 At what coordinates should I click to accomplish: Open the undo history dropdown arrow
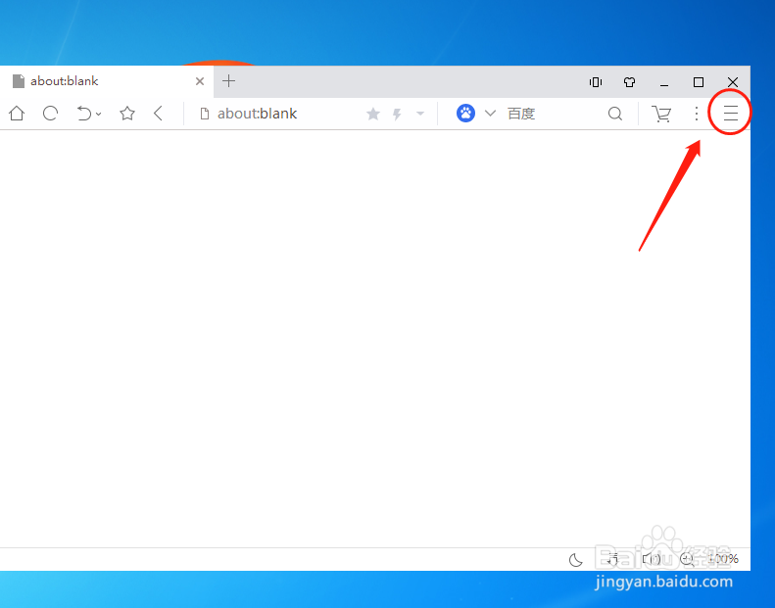pyautogui.click(x=98, y=115)
